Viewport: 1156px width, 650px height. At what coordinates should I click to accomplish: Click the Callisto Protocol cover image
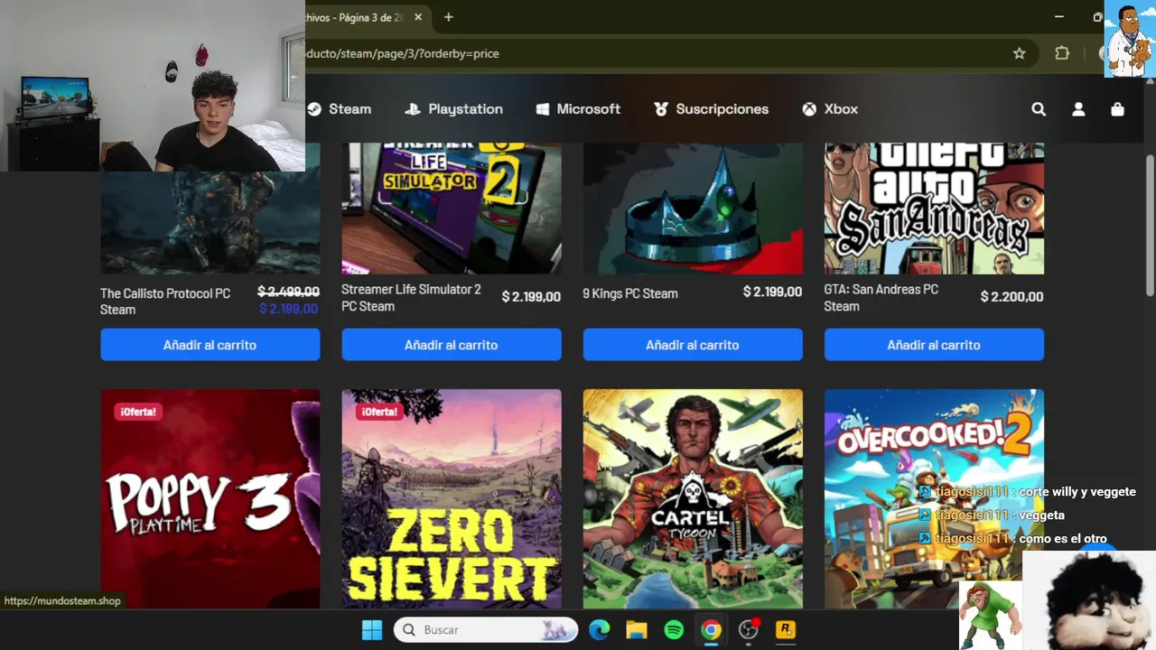tap(210, 222)
